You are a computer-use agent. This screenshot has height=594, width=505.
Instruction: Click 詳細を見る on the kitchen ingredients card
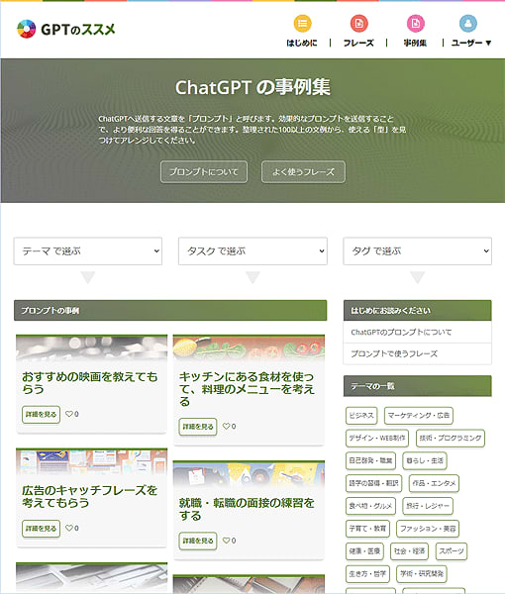click(x=198, y=427)
